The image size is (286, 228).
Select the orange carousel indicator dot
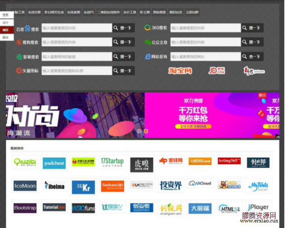tap(146, 131)
